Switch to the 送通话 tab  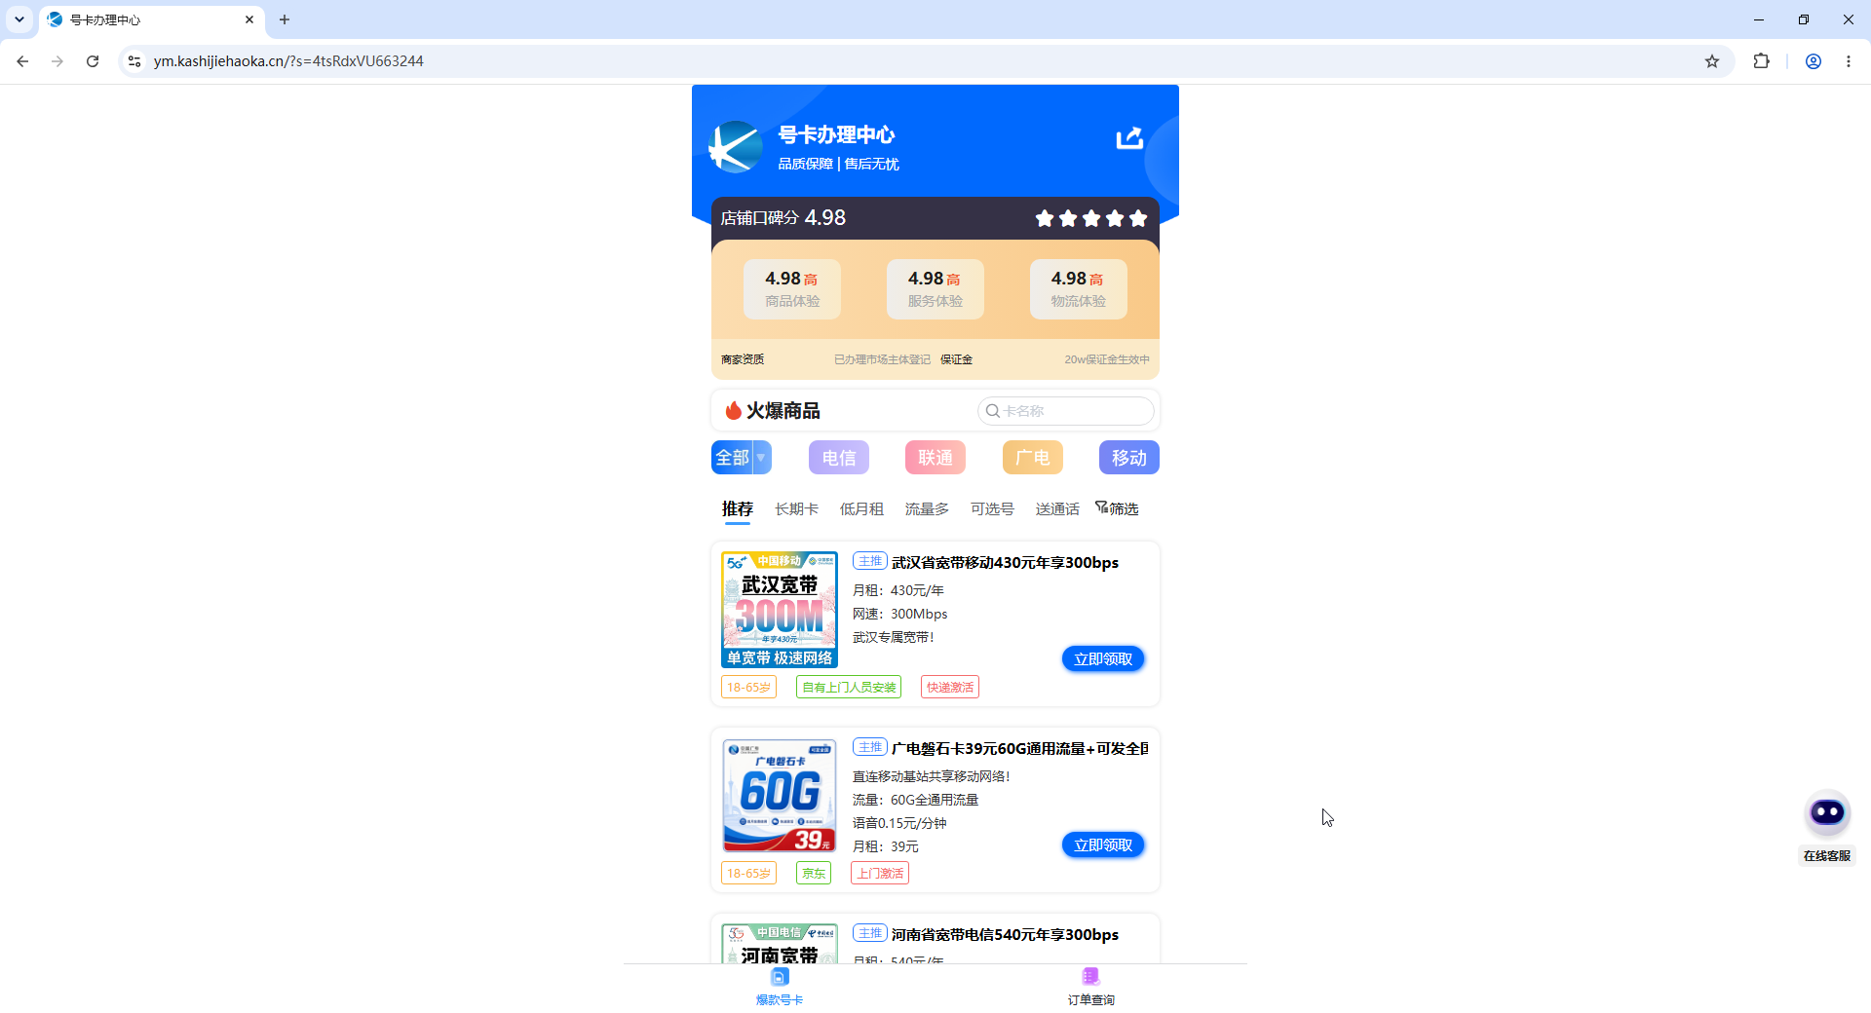pos(1057,508)
